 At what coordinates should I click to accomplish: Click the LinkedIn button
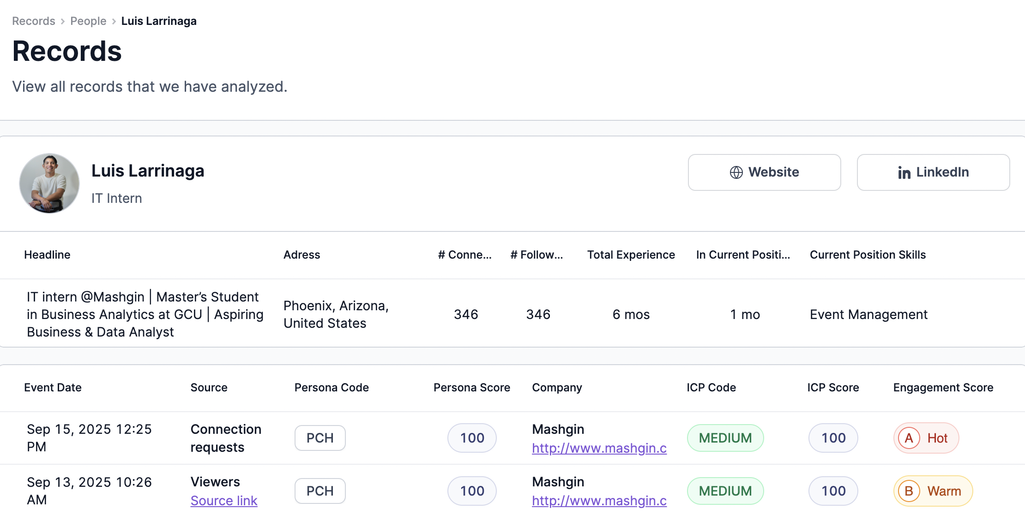click(x=933, y=172)
